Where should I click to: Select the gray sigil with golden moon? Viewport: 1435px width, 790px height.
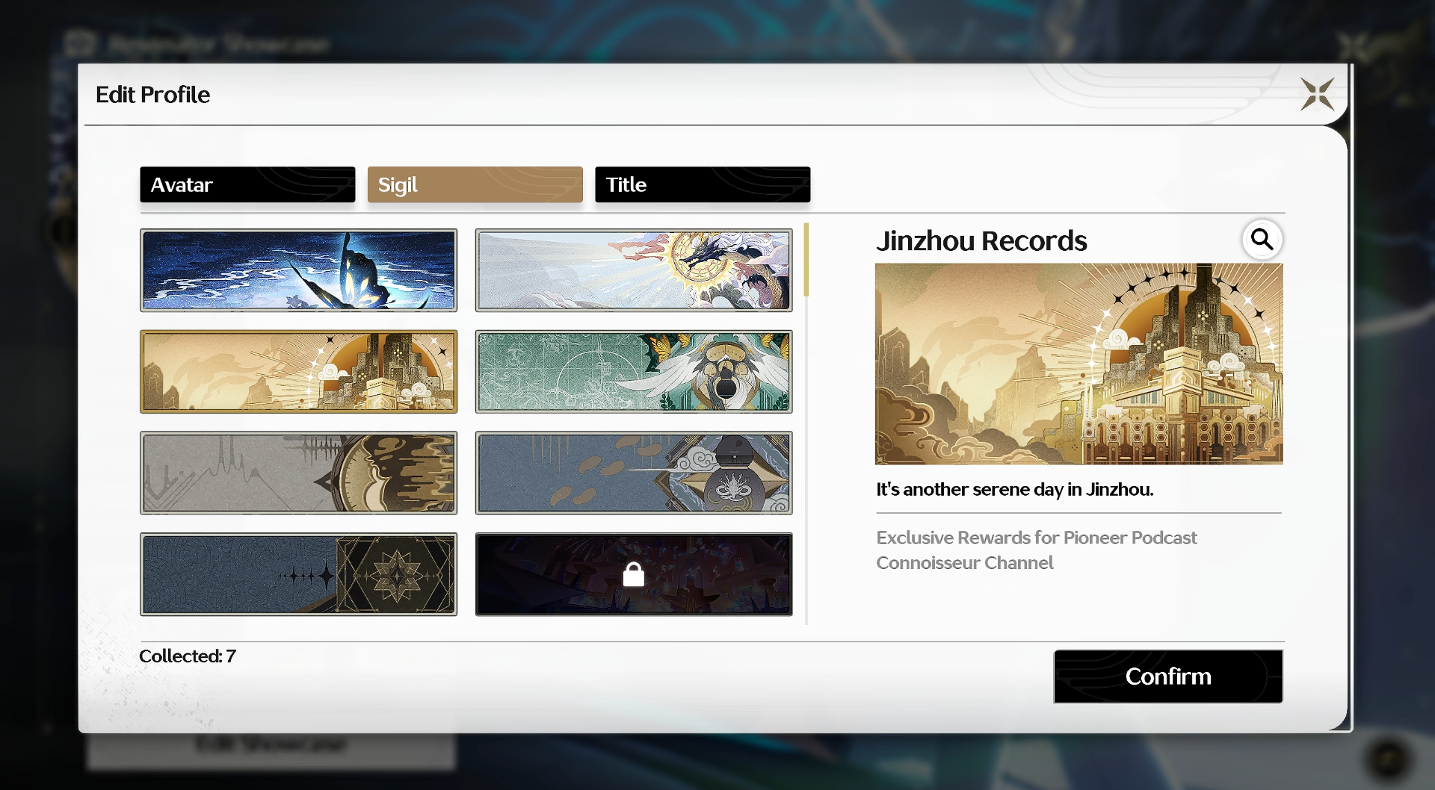(298, 473)
